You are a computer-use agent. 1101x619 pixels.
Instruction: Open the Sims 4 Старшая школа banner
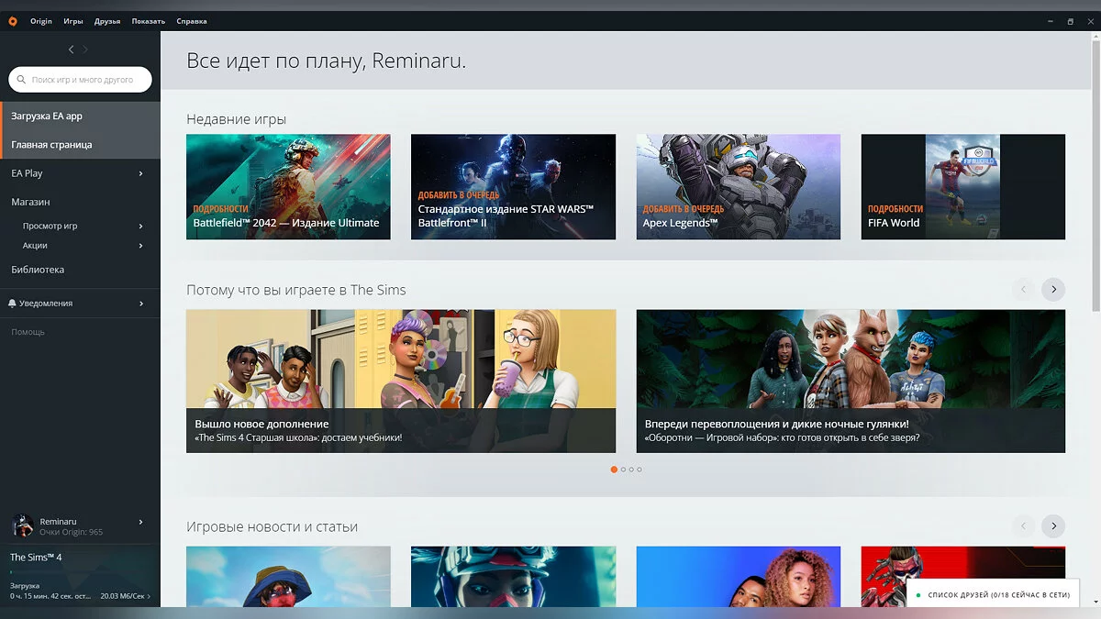401,381
